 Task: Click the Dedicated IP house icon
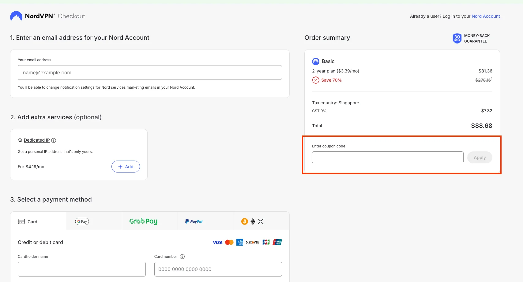(x=20, y=140)
